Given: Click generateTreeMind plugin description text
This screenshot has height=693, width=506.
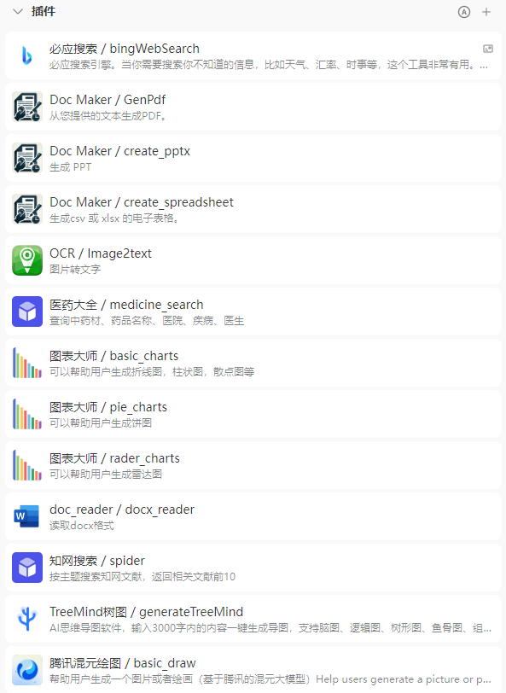Looking at the screenshot, I should [270, 628].
